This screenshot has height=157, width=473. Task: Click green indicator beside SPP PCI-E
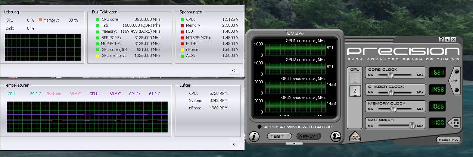coord(97,38)
